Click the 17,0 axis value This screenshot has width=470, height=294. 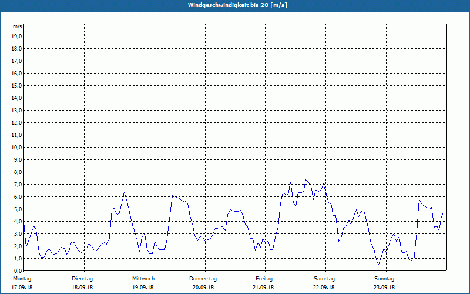pos(16,61)
